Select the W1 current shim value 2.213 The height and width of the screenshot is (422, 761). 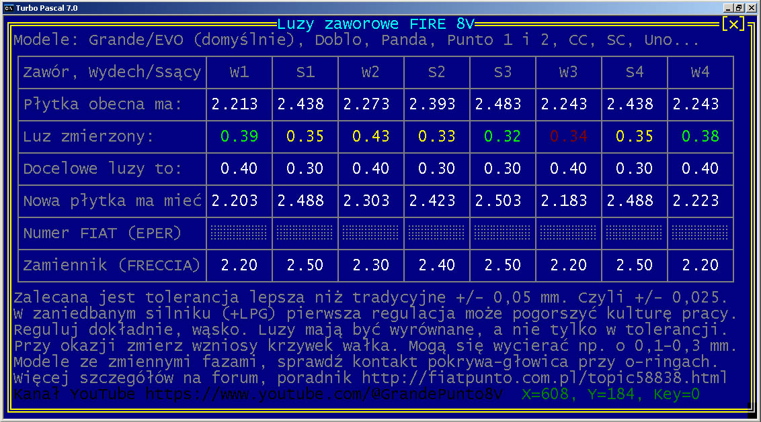(239, 104)
